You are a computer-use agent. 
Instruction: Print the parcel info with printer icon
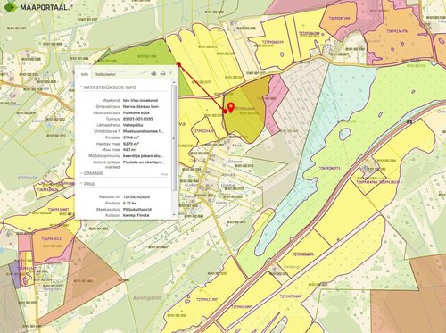162,73
